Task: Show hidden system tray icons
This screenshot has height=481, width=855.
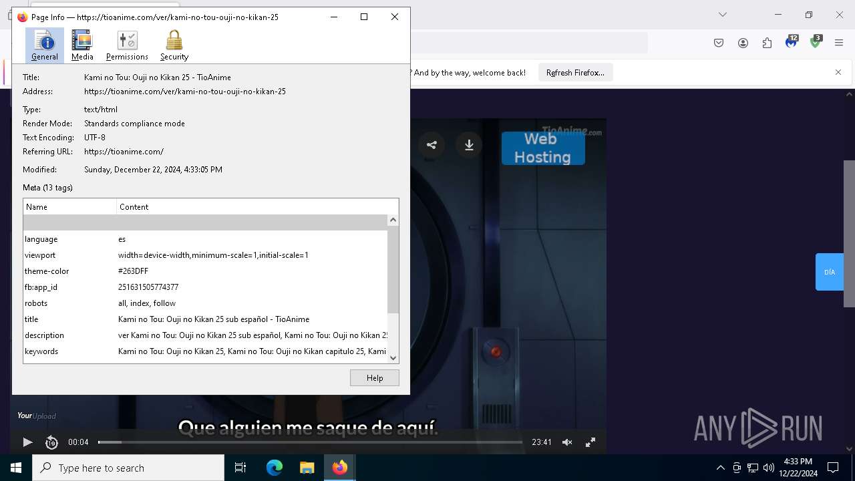Action: tap(720, 468)
